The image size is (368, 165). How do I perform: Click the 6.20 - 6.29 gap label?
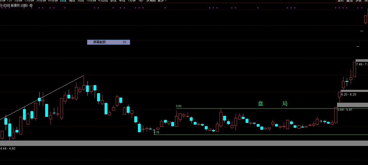tap(349, 94)
